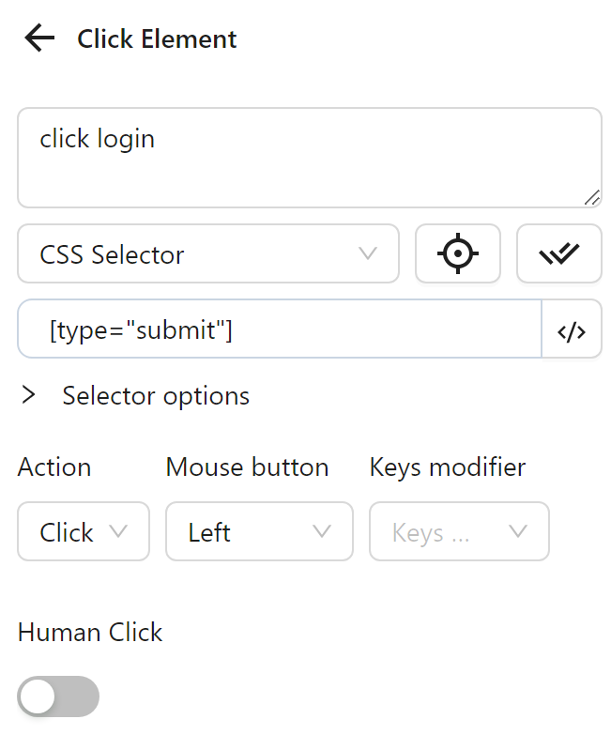611x750 pixels.
Task: Click the 'Mouse button' field label
Action: (247, 467)
